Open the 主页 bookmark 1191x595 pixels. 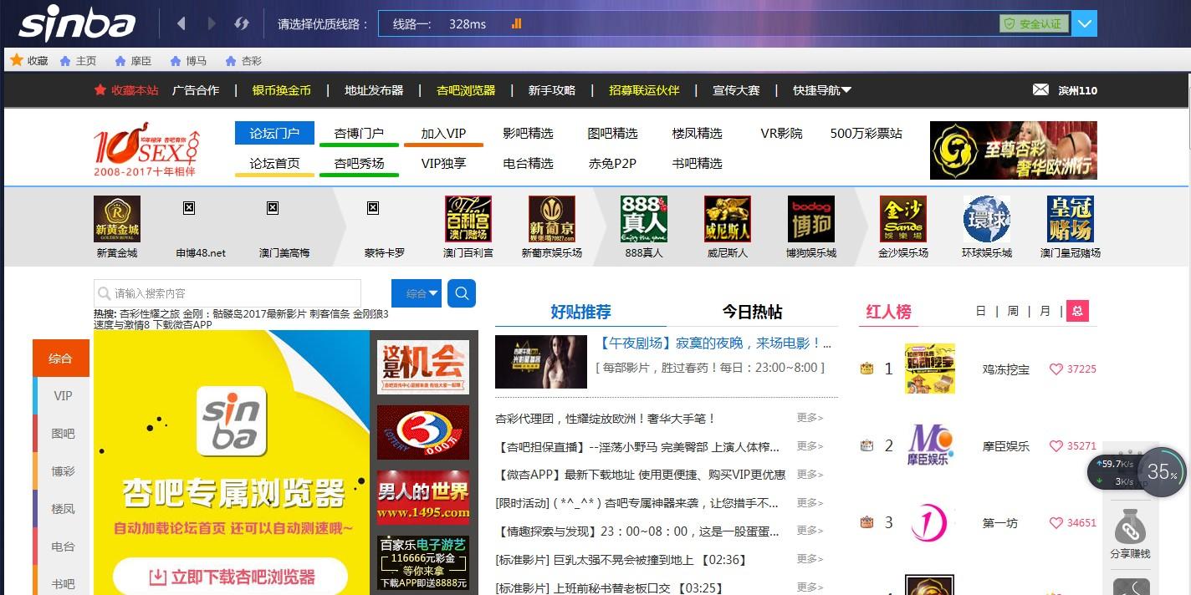pyautogui.click(x=78, y=61)
